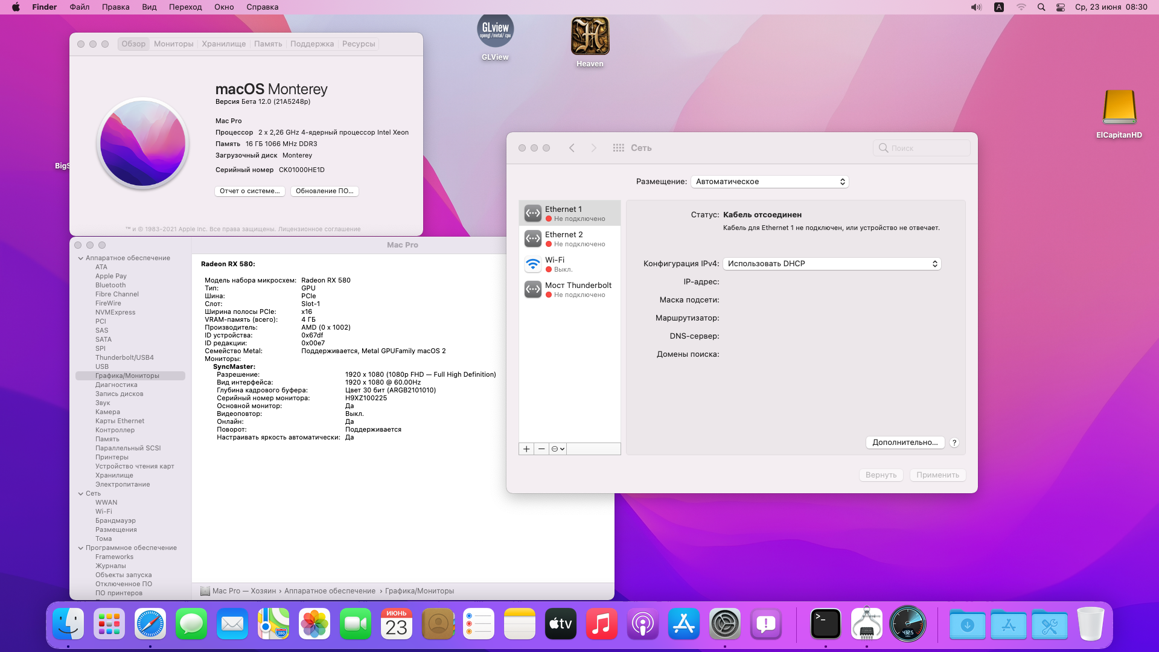The height and width of the screenshot is (652, 1159).
Task: Open the Размещение location dropdown
Action: coord(770,182)
